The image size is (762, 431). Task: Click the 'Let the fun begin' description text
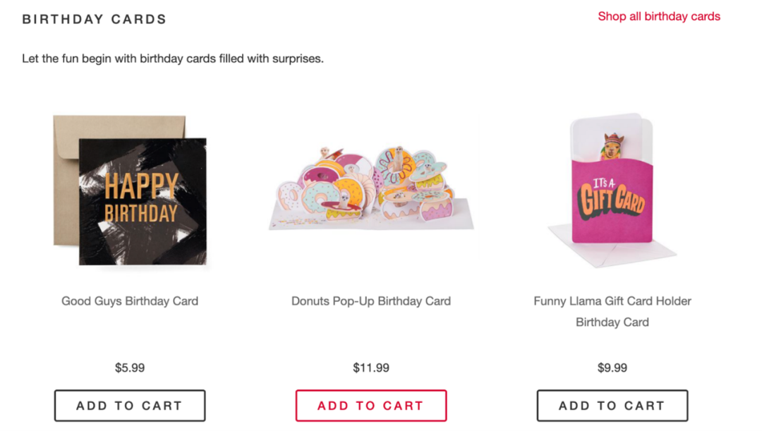(173, 59)
